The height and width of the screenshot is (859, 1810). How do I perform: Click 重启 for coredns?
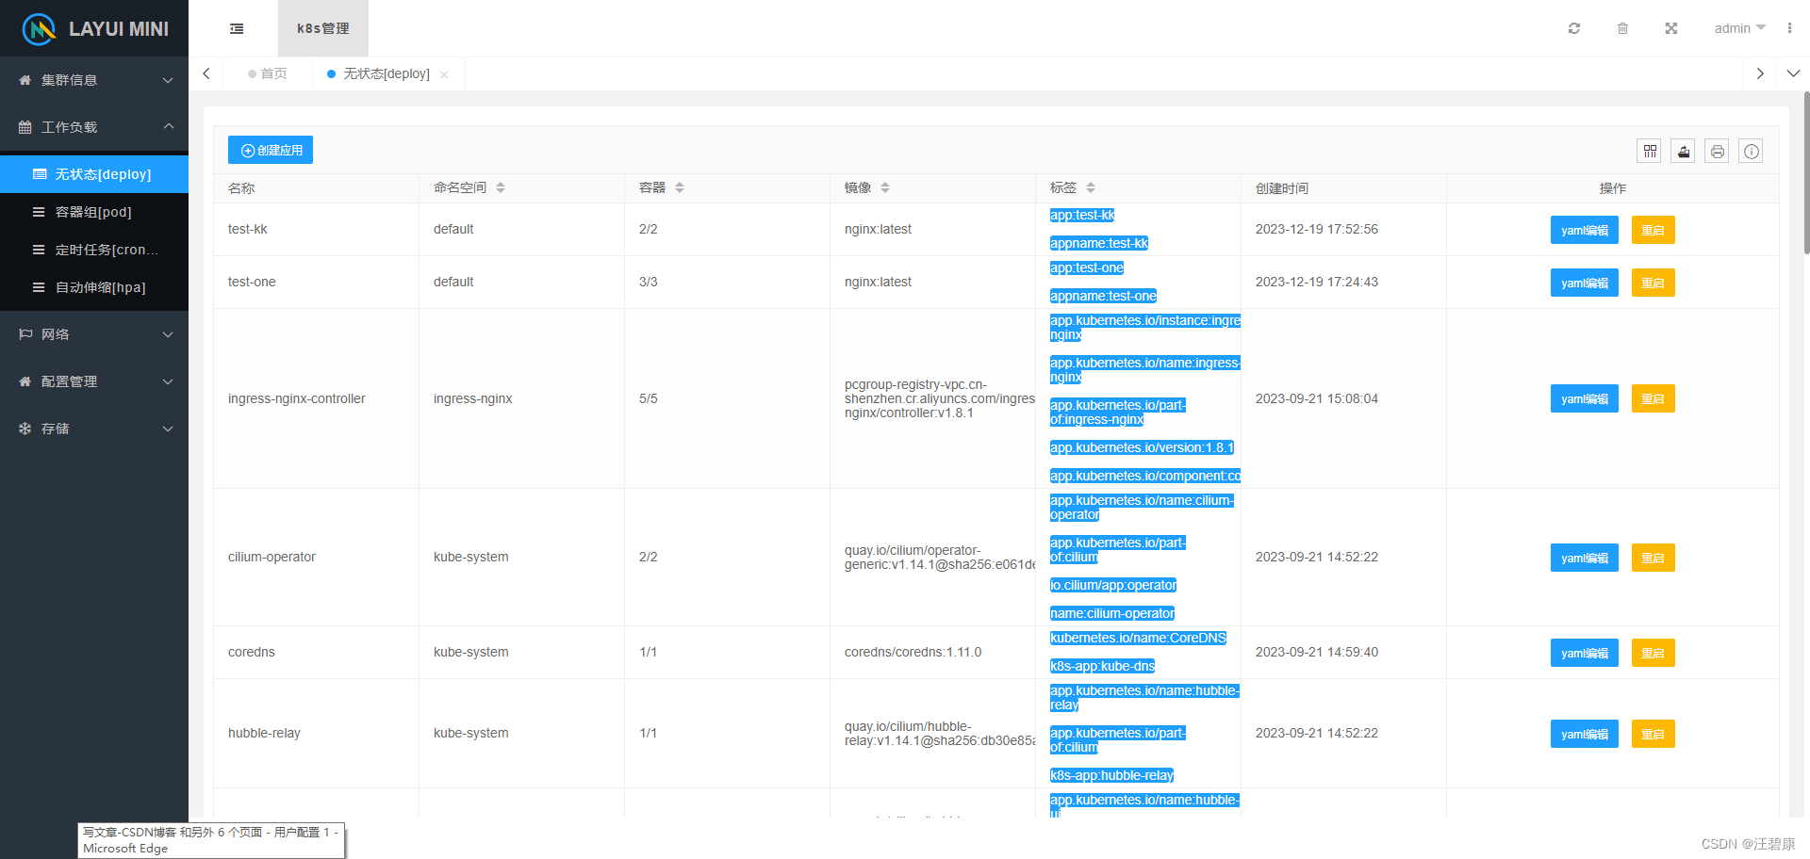(x=1654, y=653)
